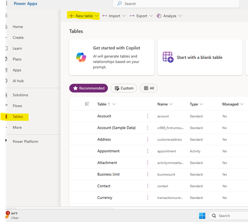Open the Type column header dropdown
This screenshot has height=222, width=248.
(x=201, y=104)
